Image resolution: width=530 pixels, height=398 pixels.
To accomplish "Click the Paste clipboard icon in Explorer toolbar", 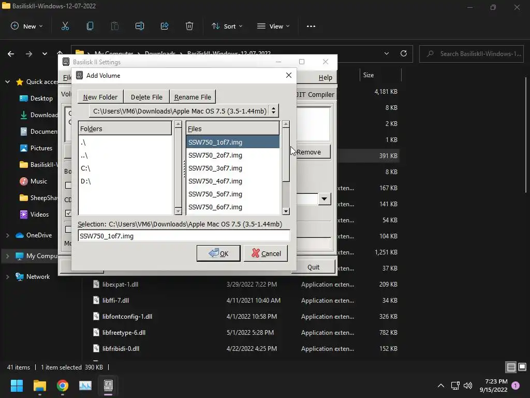I will pos(115,26).
